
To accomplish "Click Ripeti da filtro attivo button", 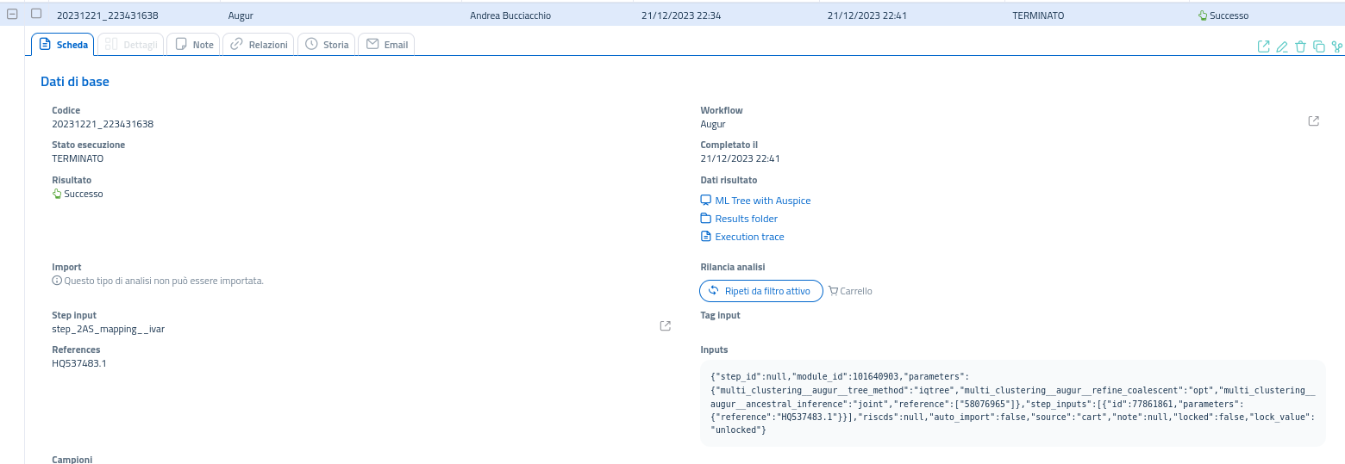I will tap(760, 291).
